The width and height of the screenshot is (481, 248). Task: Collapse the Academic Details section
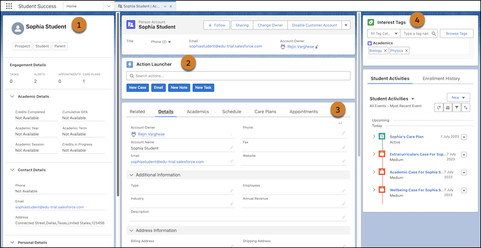pyautogui.click(x=12, y=96)
